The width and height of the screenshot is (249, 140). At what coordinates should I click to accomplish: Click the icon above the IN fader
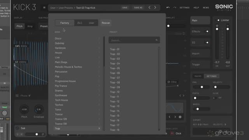pyautogui.click(x=217, y=26)
